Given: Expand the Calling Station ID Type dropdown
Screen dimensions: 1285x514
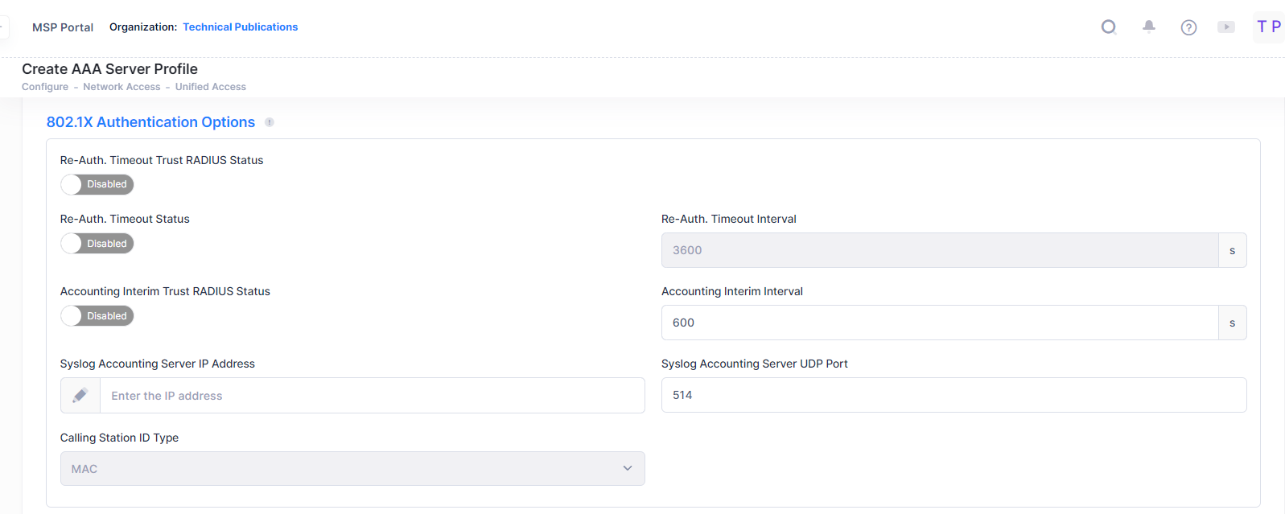Looking at the screenshot, I should click(x=352, y=469).
